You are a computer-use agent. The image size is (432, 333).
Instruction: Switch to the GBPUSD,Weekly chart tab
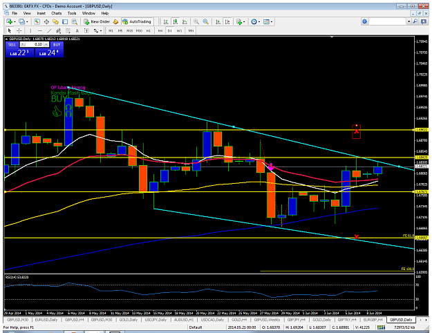pos(267,320)
